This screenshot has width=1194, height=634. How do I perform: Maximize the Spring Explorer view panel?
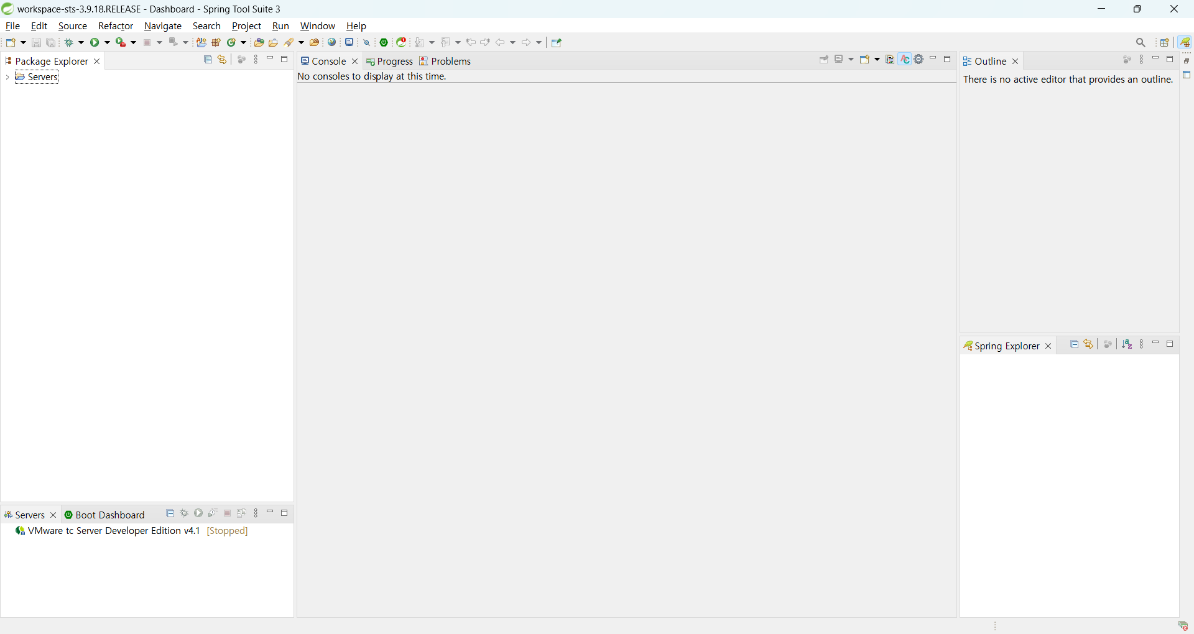(x=1171, y=344)
